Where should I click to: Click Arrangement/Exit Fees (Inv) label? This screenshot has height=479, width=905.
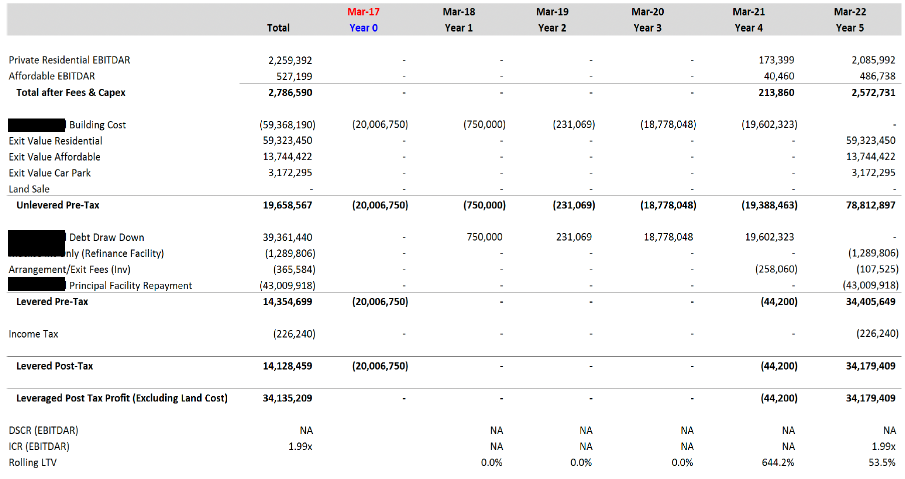pyautogui.click(x=70, y=269)
